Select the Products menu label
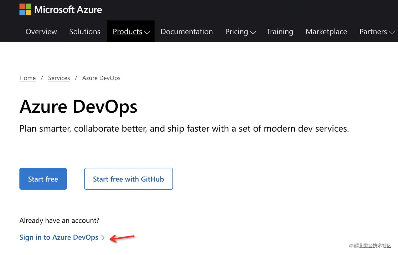The height and width of the screenshot is (255, 398). (127, 32)
